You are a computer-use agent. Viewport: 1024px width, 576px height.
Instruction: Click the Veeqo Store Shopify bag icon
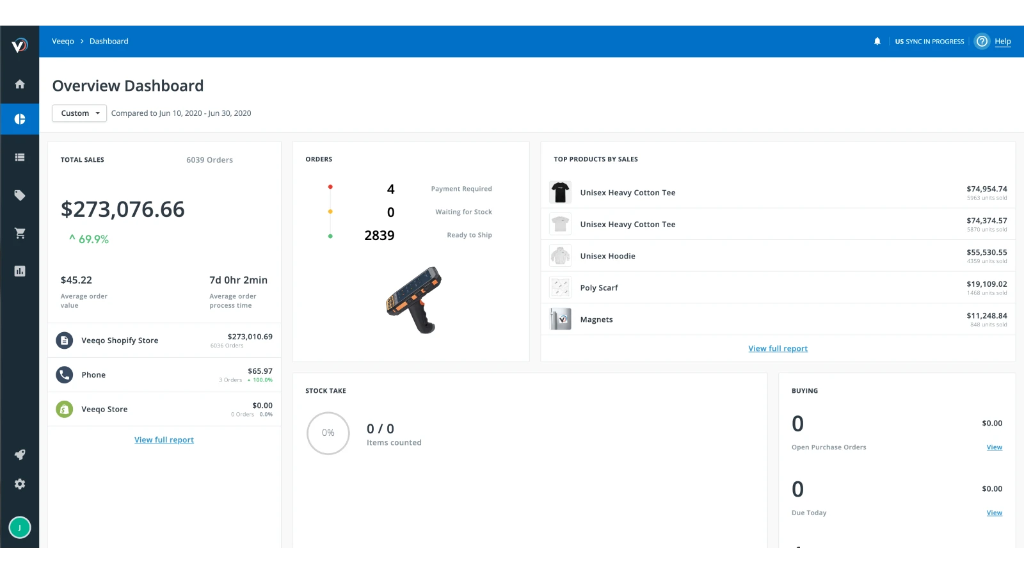[x=64, y=410]
